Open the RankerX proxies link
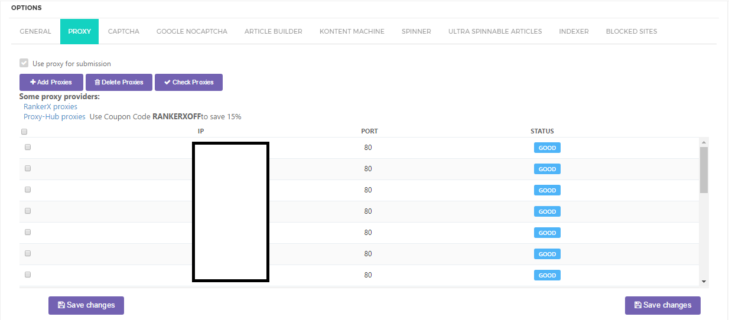This screenshot has height=320, width=729. [x=50, y=107]
